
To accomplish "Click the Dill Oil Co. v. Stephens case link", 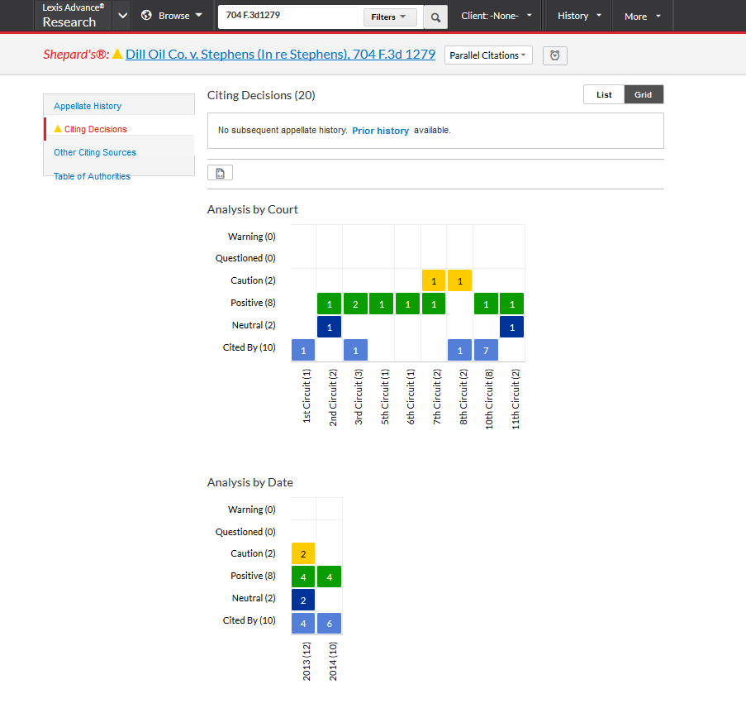I will (280, 55).
